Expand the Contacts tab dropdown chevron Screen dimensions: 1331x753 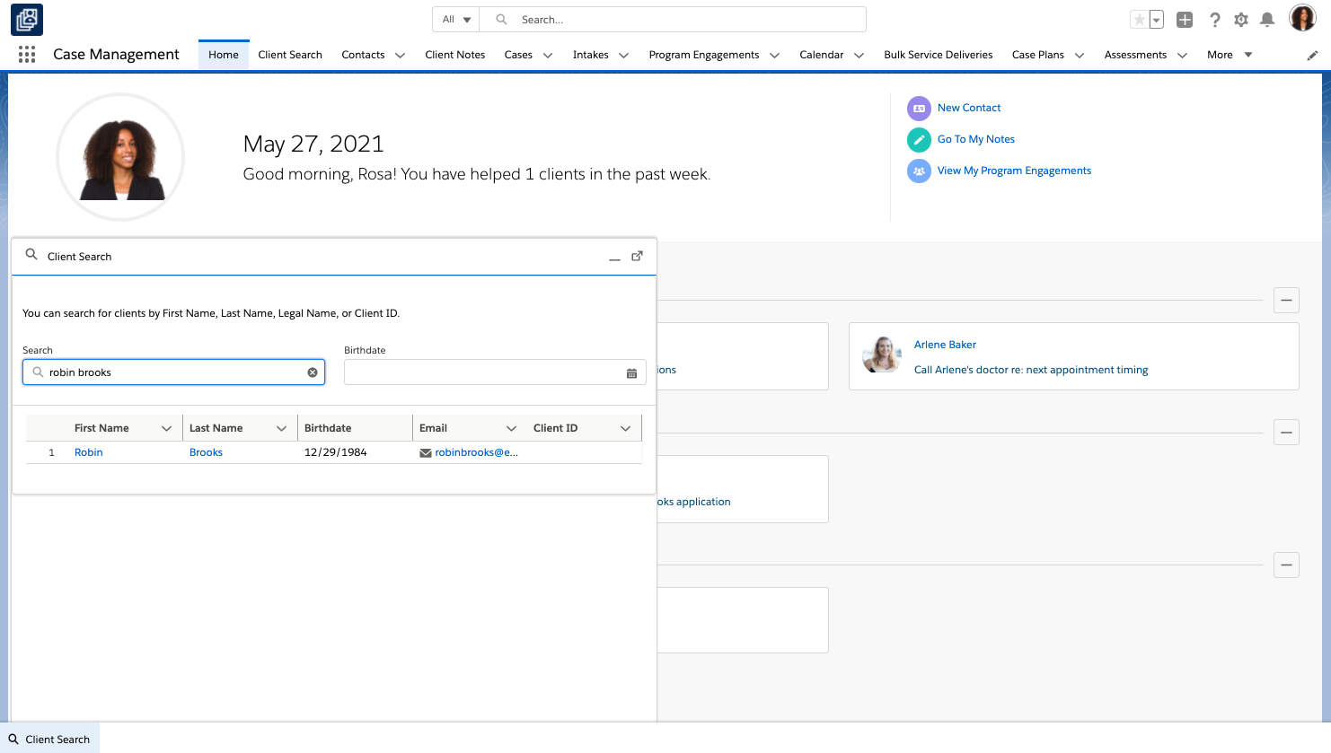coord(400,56)
